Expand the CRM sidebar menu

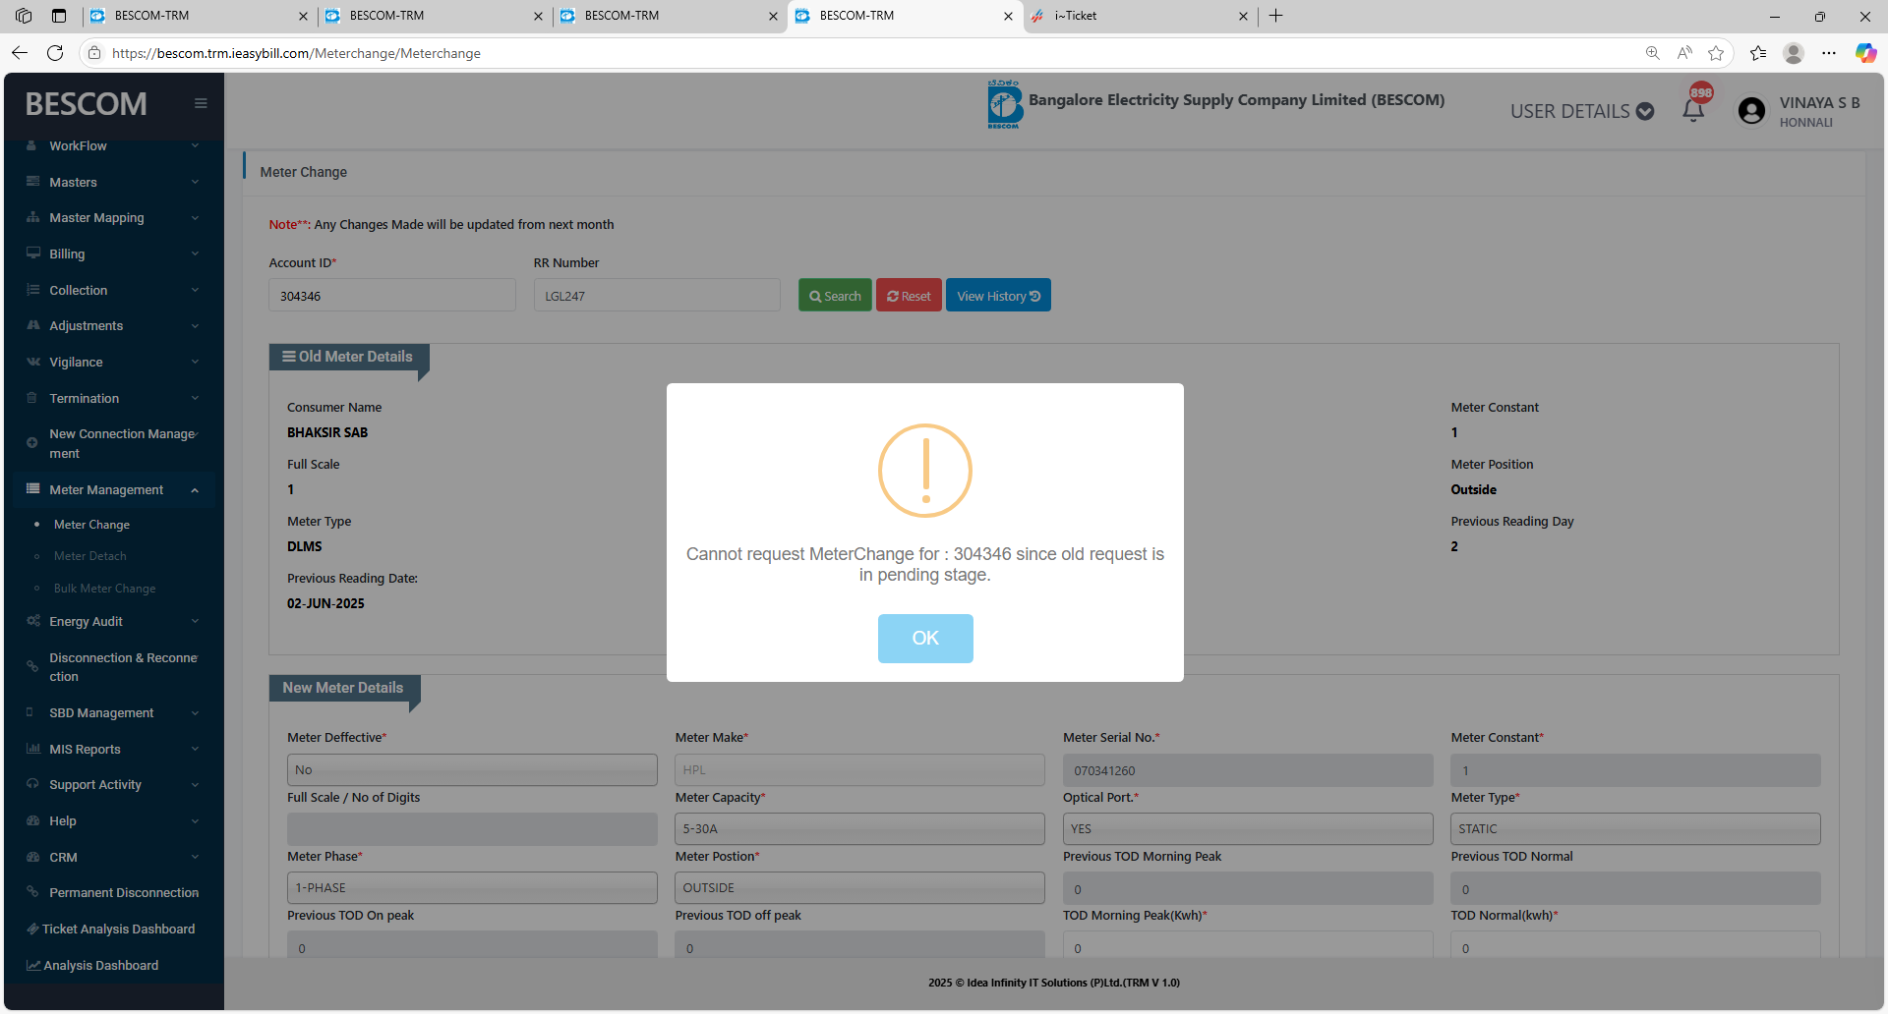click(114, 858)
